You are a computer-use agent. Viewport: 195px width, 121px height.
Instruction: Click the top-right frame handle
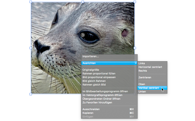[135, 2]
